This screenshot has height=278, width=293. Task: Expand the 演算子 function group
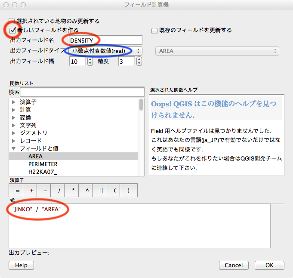pyautogui.click(x=14, y=102)
